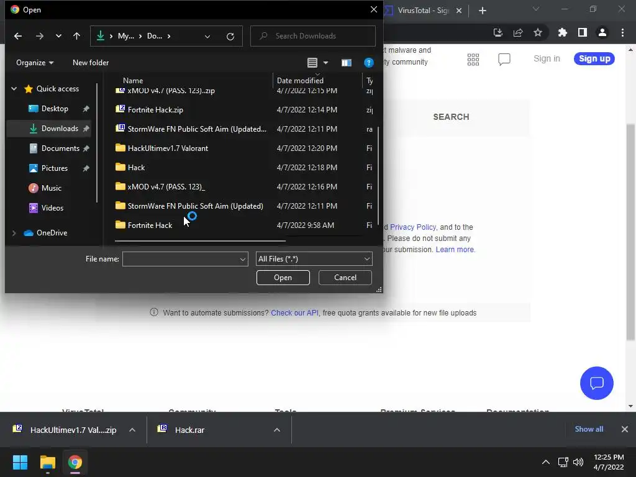Click the file list vertical scrollbar
636x477 pixels.
pos(378,175)
